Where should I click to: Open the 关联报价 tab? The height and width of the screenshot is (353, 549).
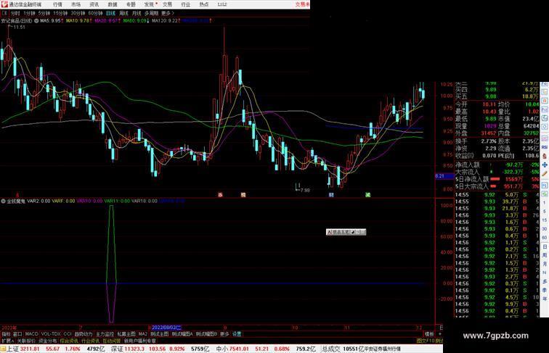pyautogui.click(x=26, y=341)
